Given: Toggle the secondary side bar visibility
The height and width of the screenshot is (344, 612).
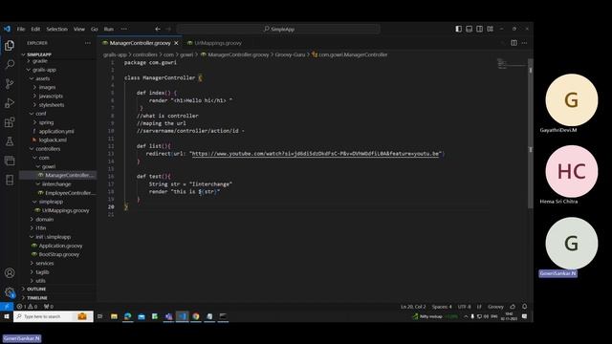Looking at the screenshot, I should tap(480, 29).
